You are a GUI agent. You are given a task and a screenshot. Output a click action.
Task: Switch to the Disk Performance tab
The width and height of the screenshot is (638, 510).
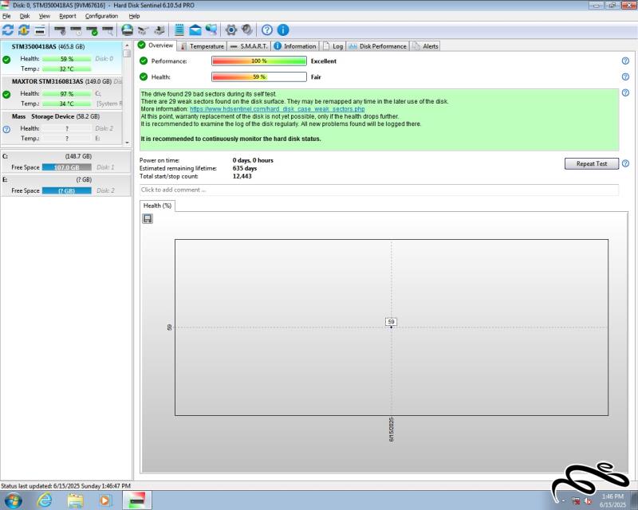click(377, 46)
